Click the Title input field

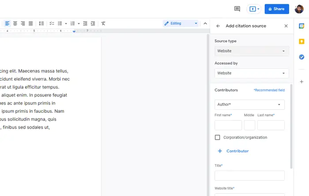(249, 176)
